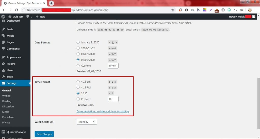260x139 pixels.
Task: Open Pages icon in sidebar
Action: point(3,42)
